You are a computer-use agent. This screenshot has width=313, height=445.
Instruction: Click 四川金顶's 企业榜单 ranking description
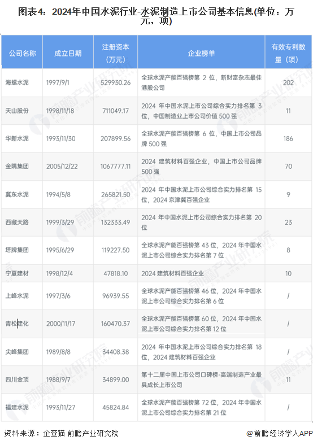(x=201, y=379)
